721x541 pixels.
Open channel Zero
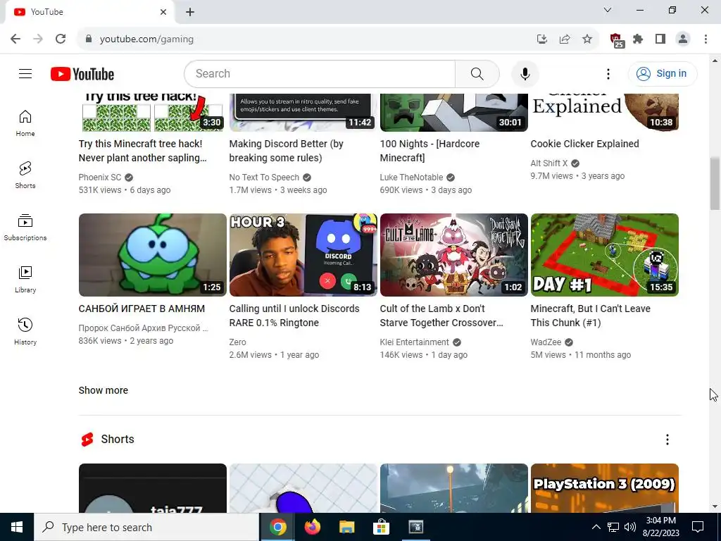(238, 342)
